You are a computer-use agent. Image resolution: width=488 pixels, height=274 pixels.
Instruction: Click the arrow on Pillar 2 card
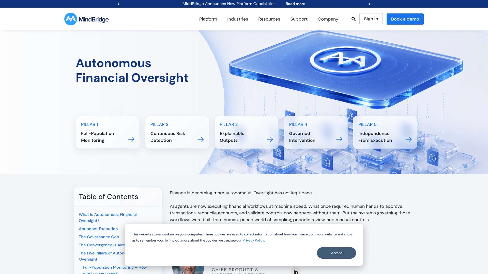201,139
